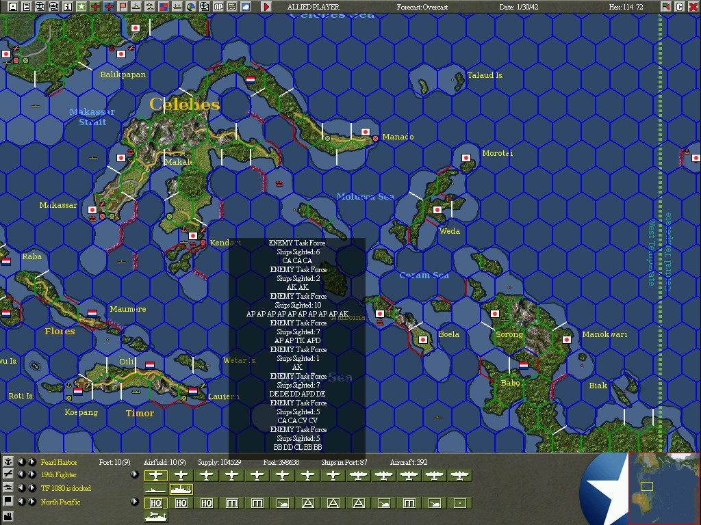Click 'Date: 1/30/42' in top bar
The image size is (701, 525).
(519, 7)
